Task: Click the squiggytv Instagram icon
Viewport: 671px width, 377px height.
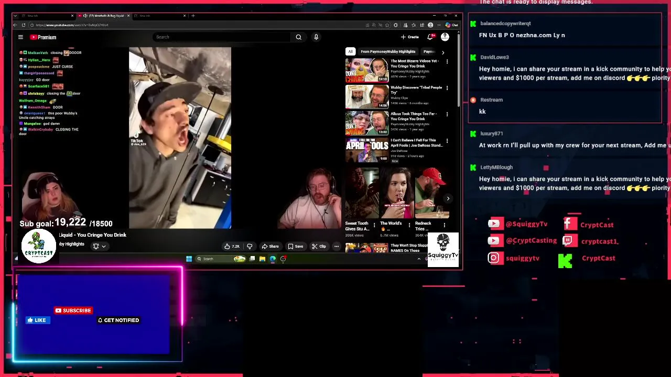Action: [494, 258]
